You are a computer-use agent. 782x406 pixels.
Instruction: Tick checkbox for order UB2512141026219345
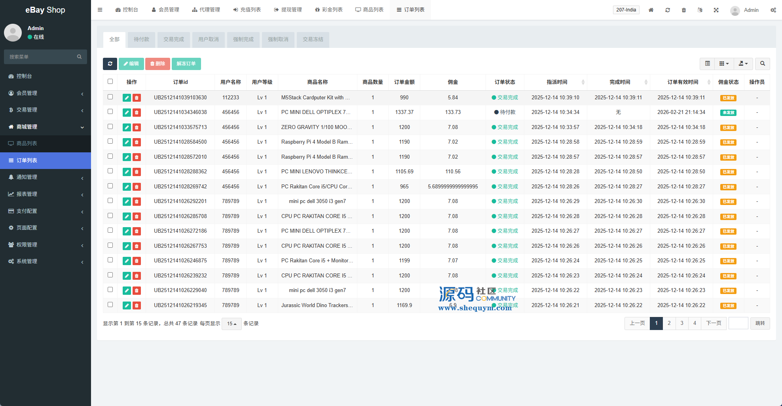click(110, 305)
